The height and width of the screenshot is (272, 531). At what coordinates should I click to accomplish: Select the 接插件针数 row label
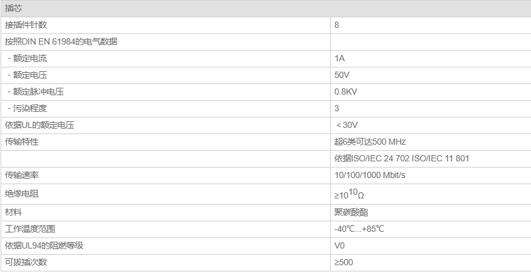pyautogui.click(x=25, y=25)
